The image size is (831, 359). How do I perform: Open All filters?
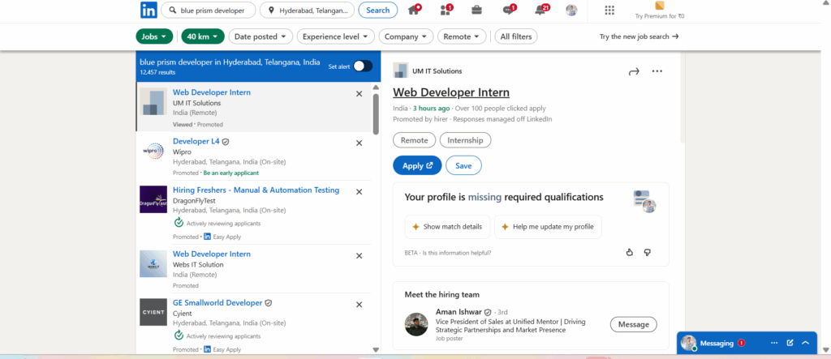(x=516, y=36)
